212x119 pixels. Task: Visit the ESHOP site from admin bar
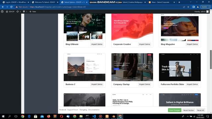(10, 12)
